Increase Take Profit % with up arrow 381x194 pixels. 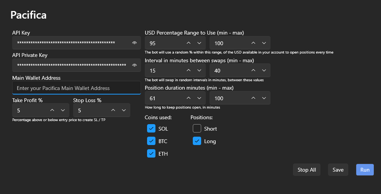(x=52, y=110)
